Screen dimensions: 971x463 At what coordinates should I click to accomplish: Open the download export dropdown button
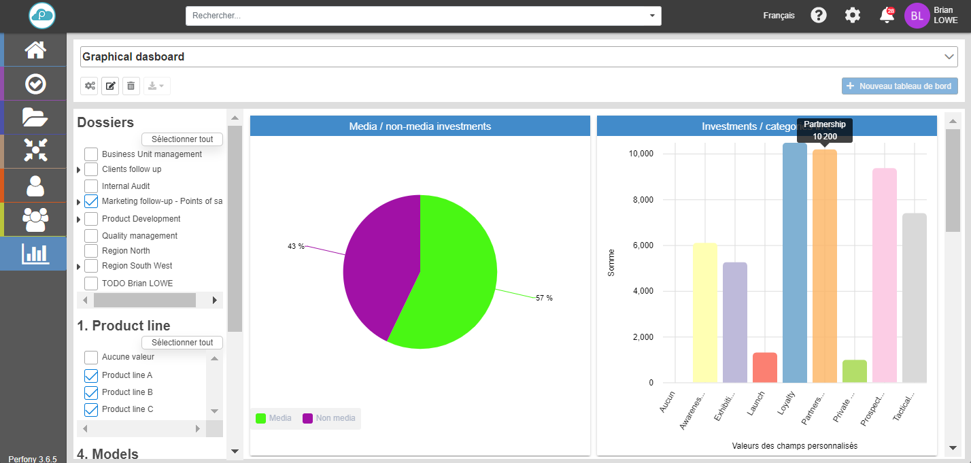tap(156, 86)
